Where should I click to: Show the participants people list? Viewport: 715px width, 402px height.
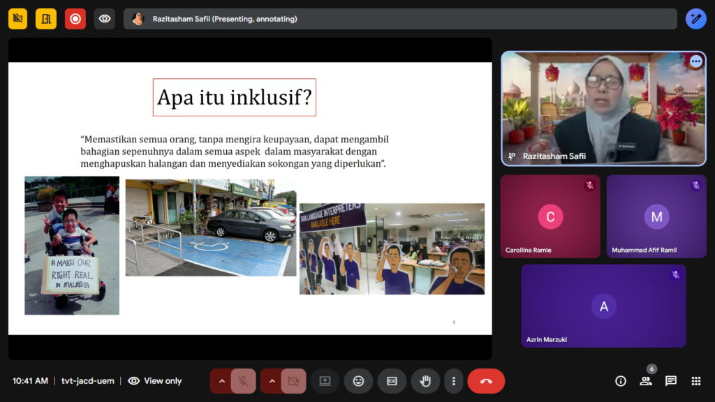(x=645, y=381)
